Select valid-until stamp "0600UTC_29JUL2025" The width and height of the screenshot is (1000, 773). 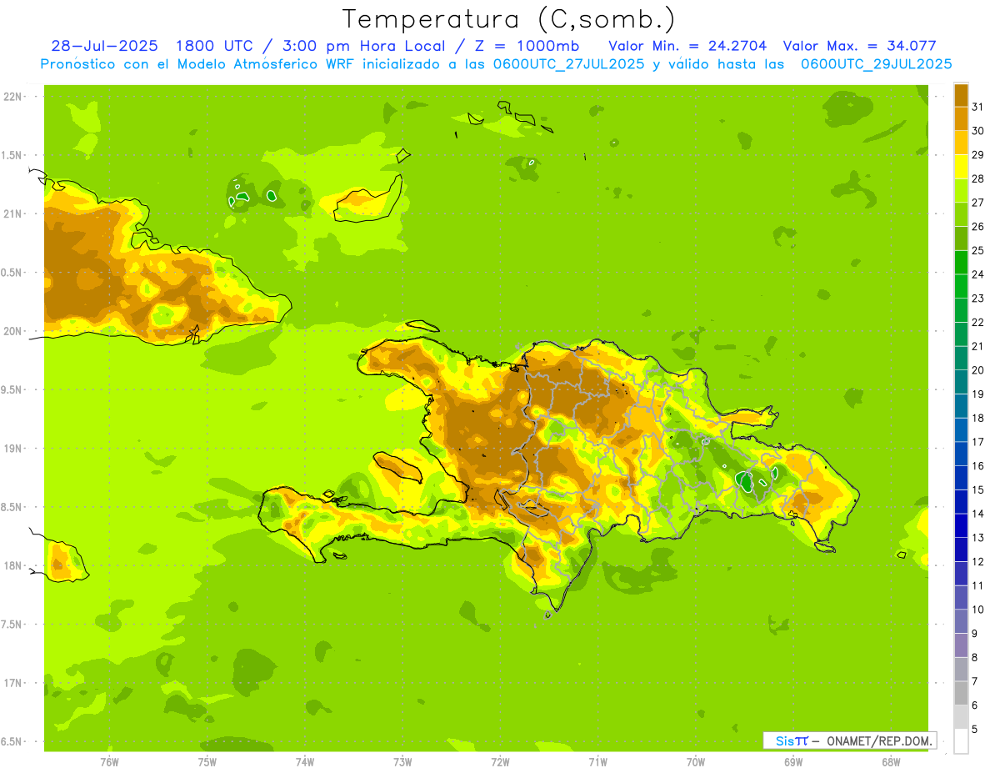click(876, 64)
